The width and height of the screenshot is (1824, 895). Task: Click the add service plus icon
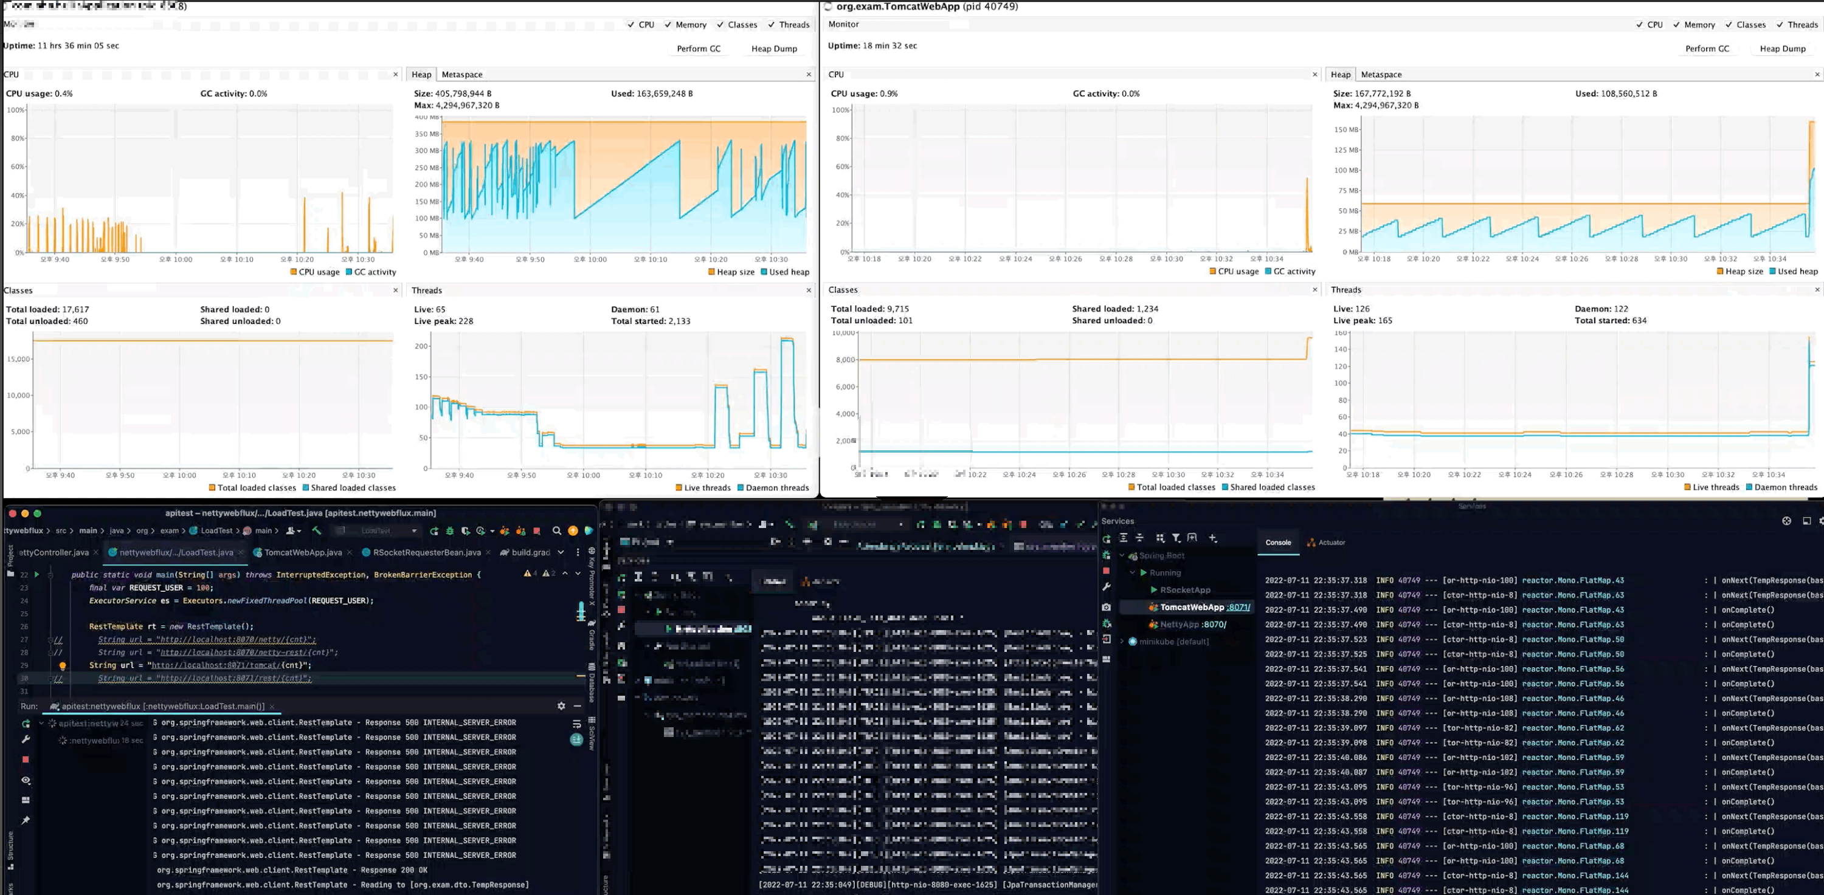pyautogui.click(x=1213, y=538)
